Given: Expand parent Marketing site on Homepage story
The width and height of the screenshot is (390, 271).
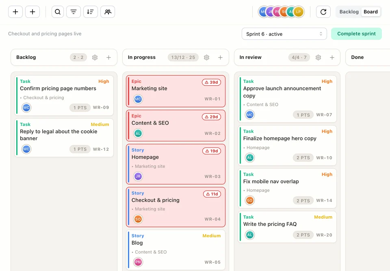Looking at the screenshot, I should [149, 166].
